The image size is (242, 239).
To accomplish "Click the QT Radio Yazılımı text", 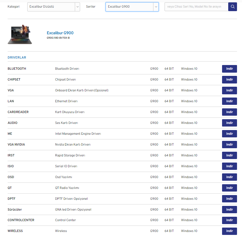I will click(x=67, y=188).
